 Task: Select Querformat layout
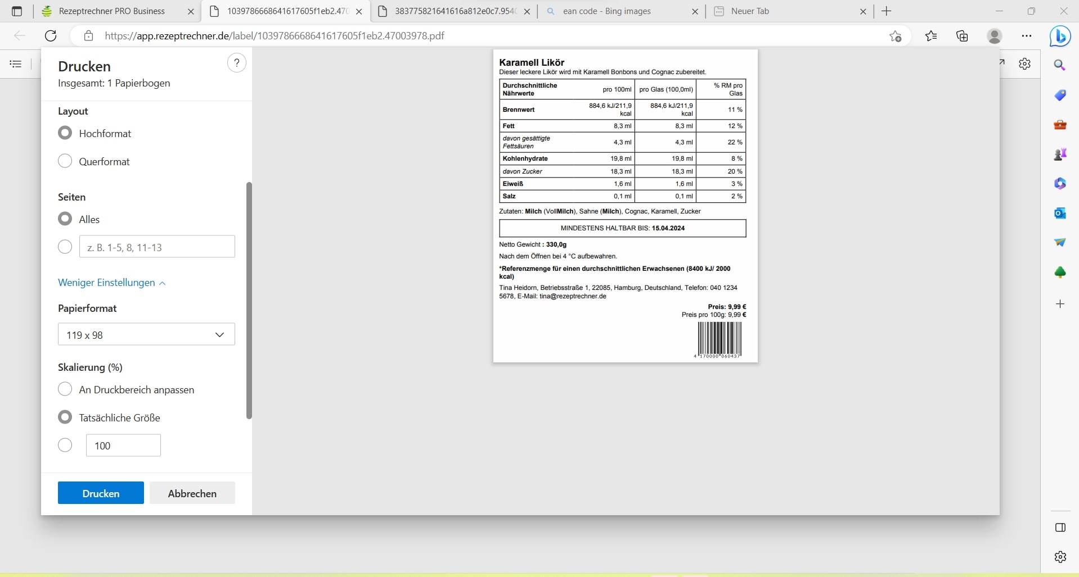click(65, 161)
